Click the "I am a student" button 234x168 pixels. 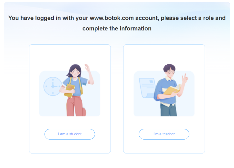point(70,134)
